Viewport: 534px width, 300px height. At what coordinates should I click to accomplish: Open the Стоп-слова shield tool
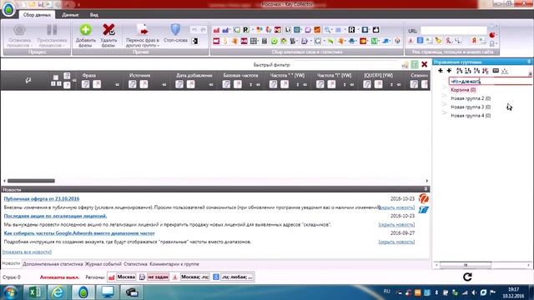[175, 30]
